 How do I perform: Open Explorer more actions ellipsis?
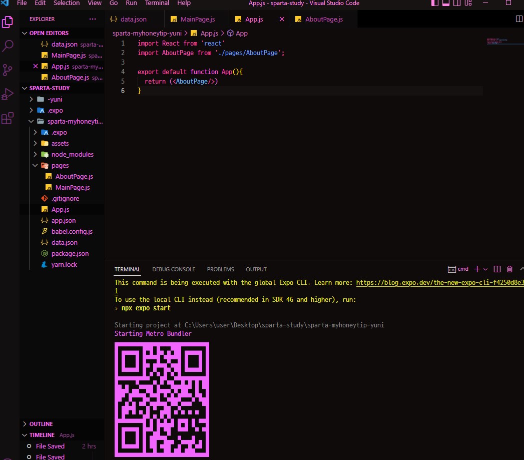click(x=93, y=19)
